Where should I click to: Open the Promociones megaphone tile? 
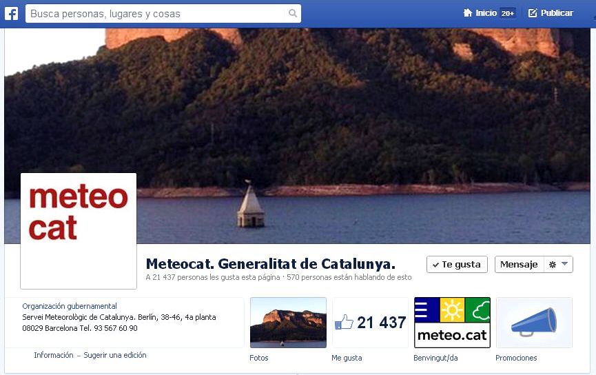[534, 323]
